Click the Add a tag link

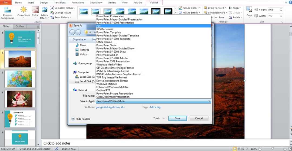point(155,107)
